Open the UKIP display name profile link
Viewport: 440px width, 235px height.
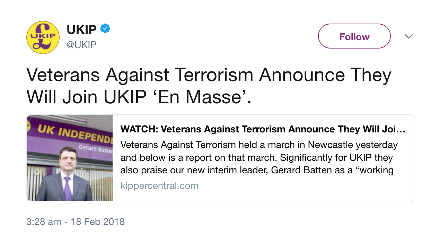click(x=81, y=30)
